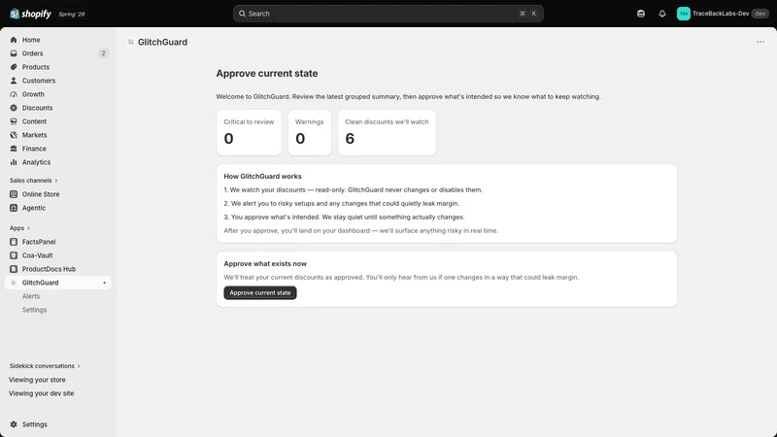
Task: Click the Warnings card
Action: (x=310, y=133)
